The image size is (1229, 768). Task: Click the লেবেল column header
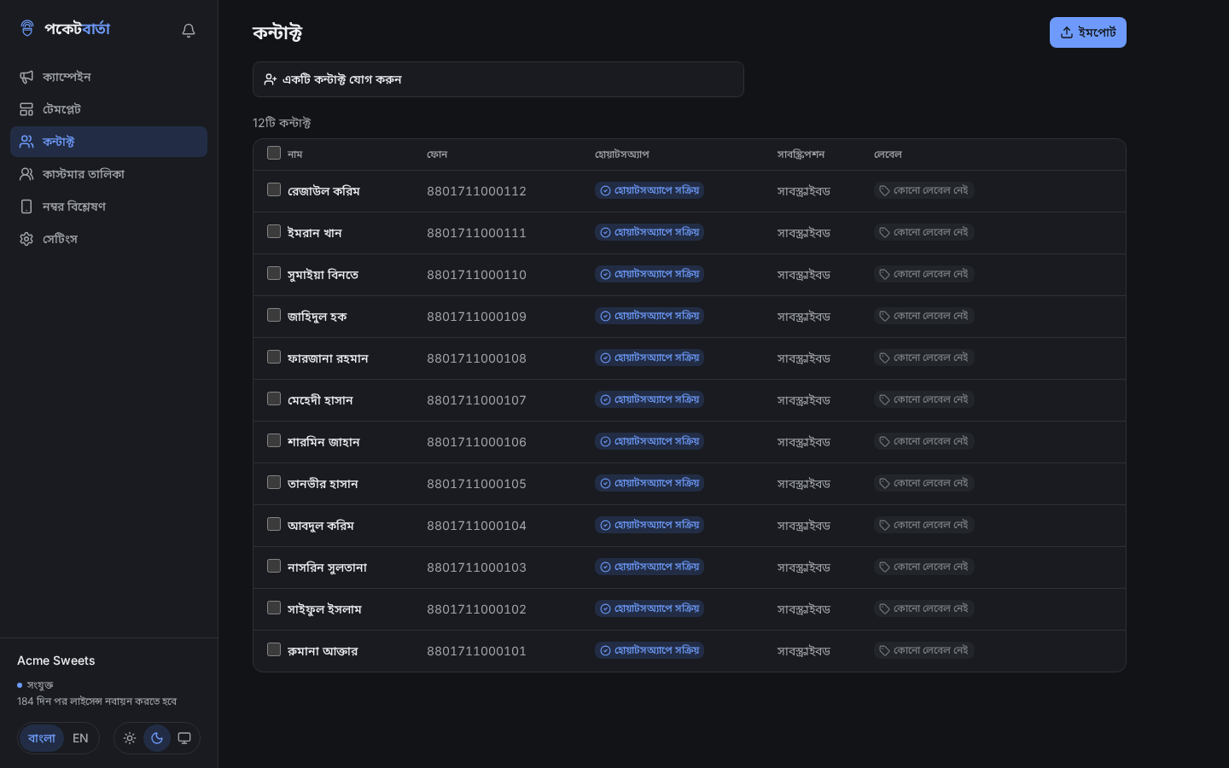tap(888, 154)
